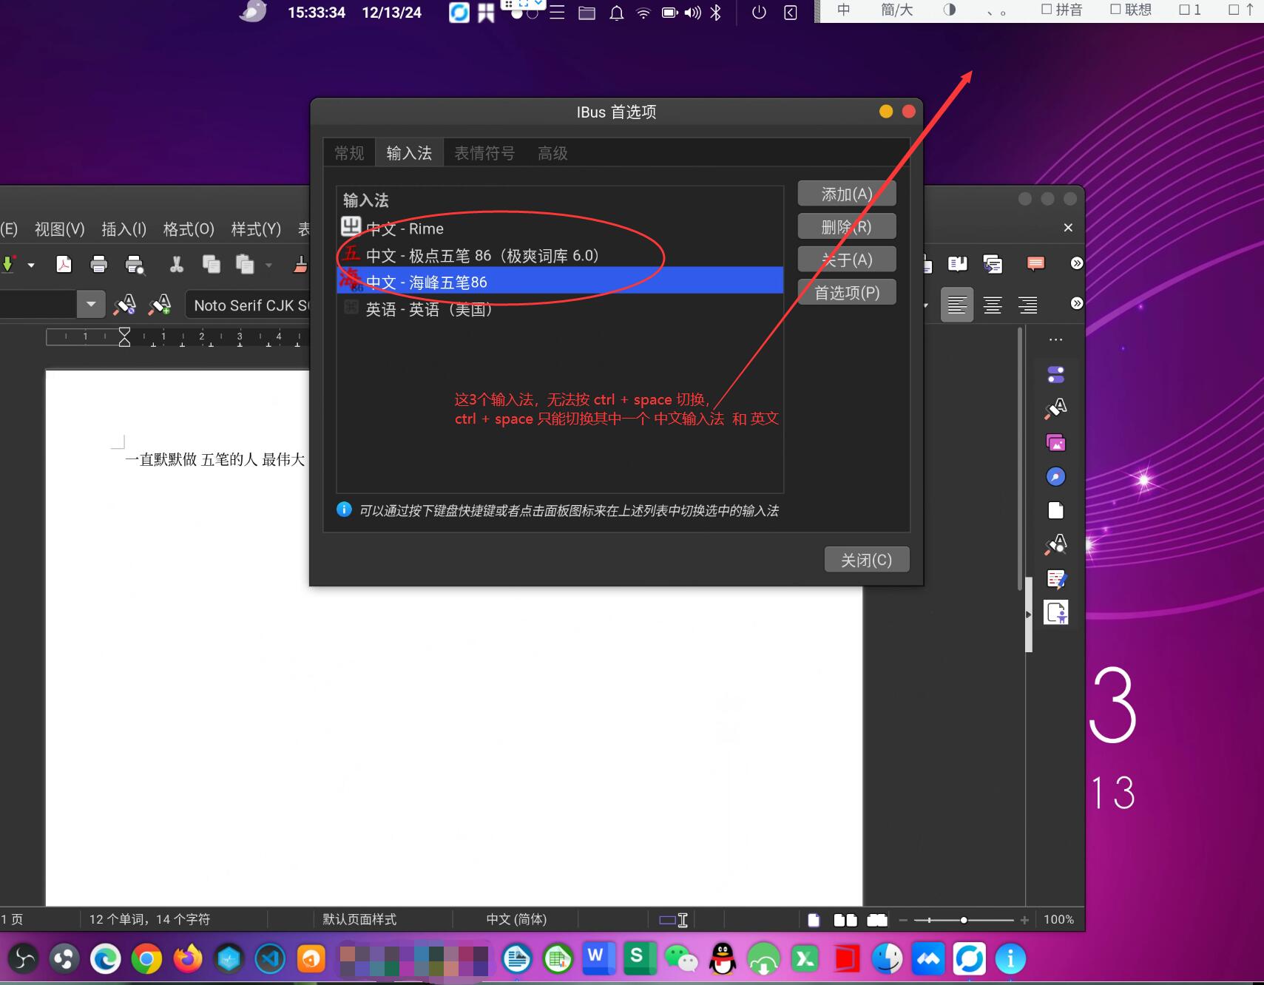Click the Paste clipboard icon

(x=245, y=264)
